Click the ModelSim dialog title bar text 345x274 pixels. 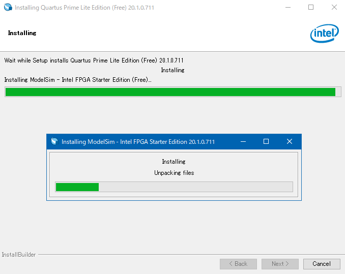[x=138, y=142]
